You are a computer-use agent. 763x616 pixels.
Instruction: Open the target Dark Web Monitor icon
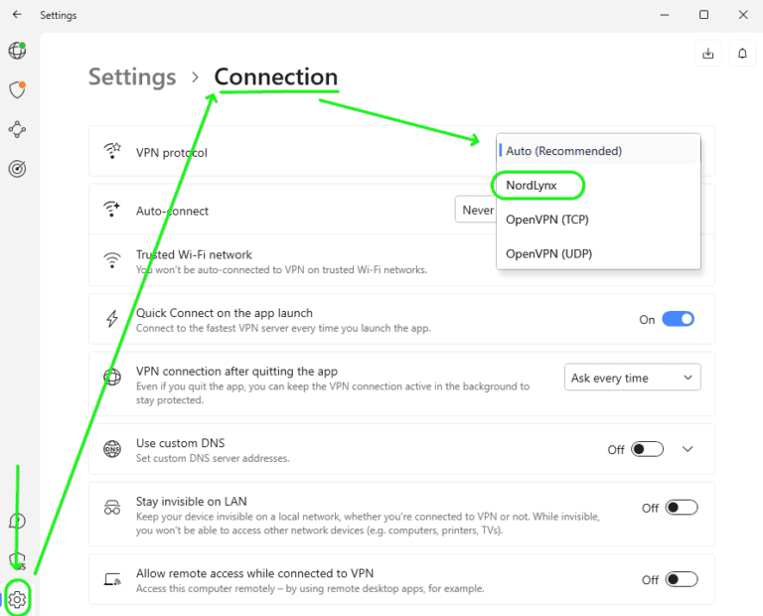(17, 169)
